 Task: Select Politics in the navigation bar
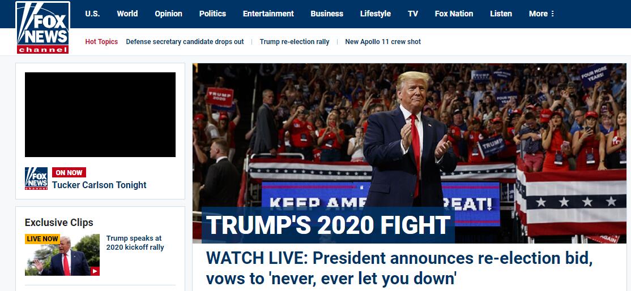point(212,14)
